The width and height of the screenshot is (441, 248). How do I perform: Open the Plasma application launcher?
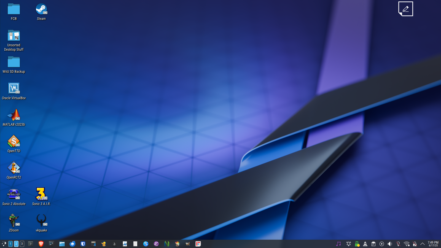pyautogui.click(x=4, y=244)
